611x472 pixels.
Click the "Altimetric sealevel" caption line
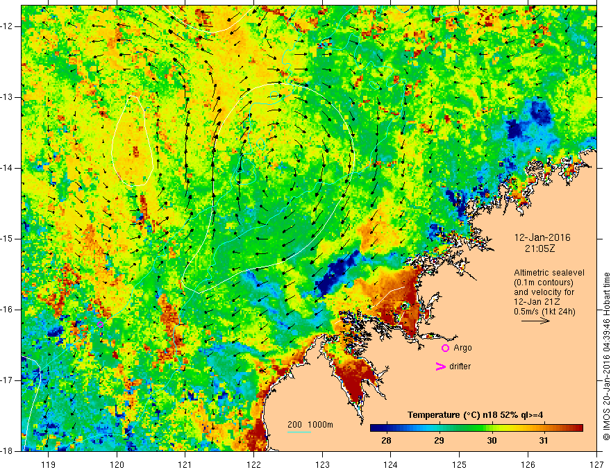(x=549, y=273)
